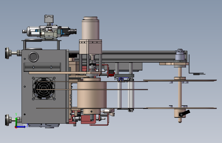Click the red origin ball of the coordinate triad
The image size is (222, 143).
[16, 127]
